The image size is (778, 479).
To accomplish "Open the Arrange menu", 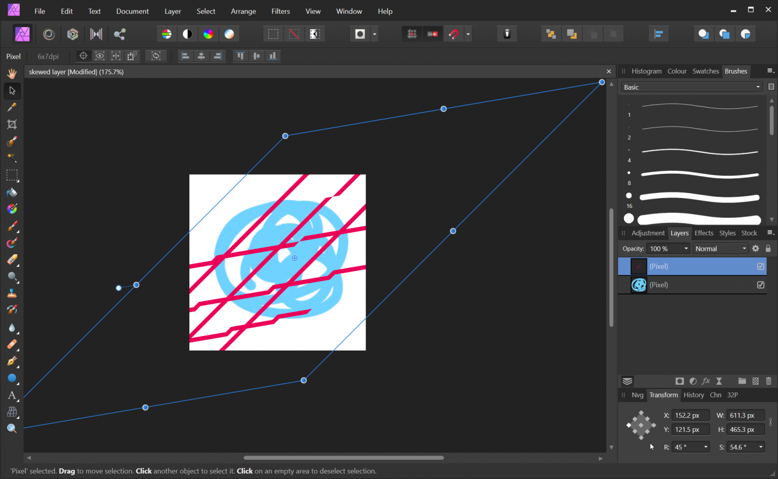I will click(x=243, y=11).
